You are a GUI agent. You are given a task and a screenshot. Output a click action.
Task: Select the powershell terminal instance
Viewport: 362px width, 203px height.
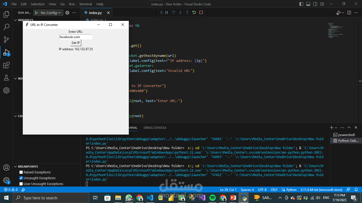(346, 135)
